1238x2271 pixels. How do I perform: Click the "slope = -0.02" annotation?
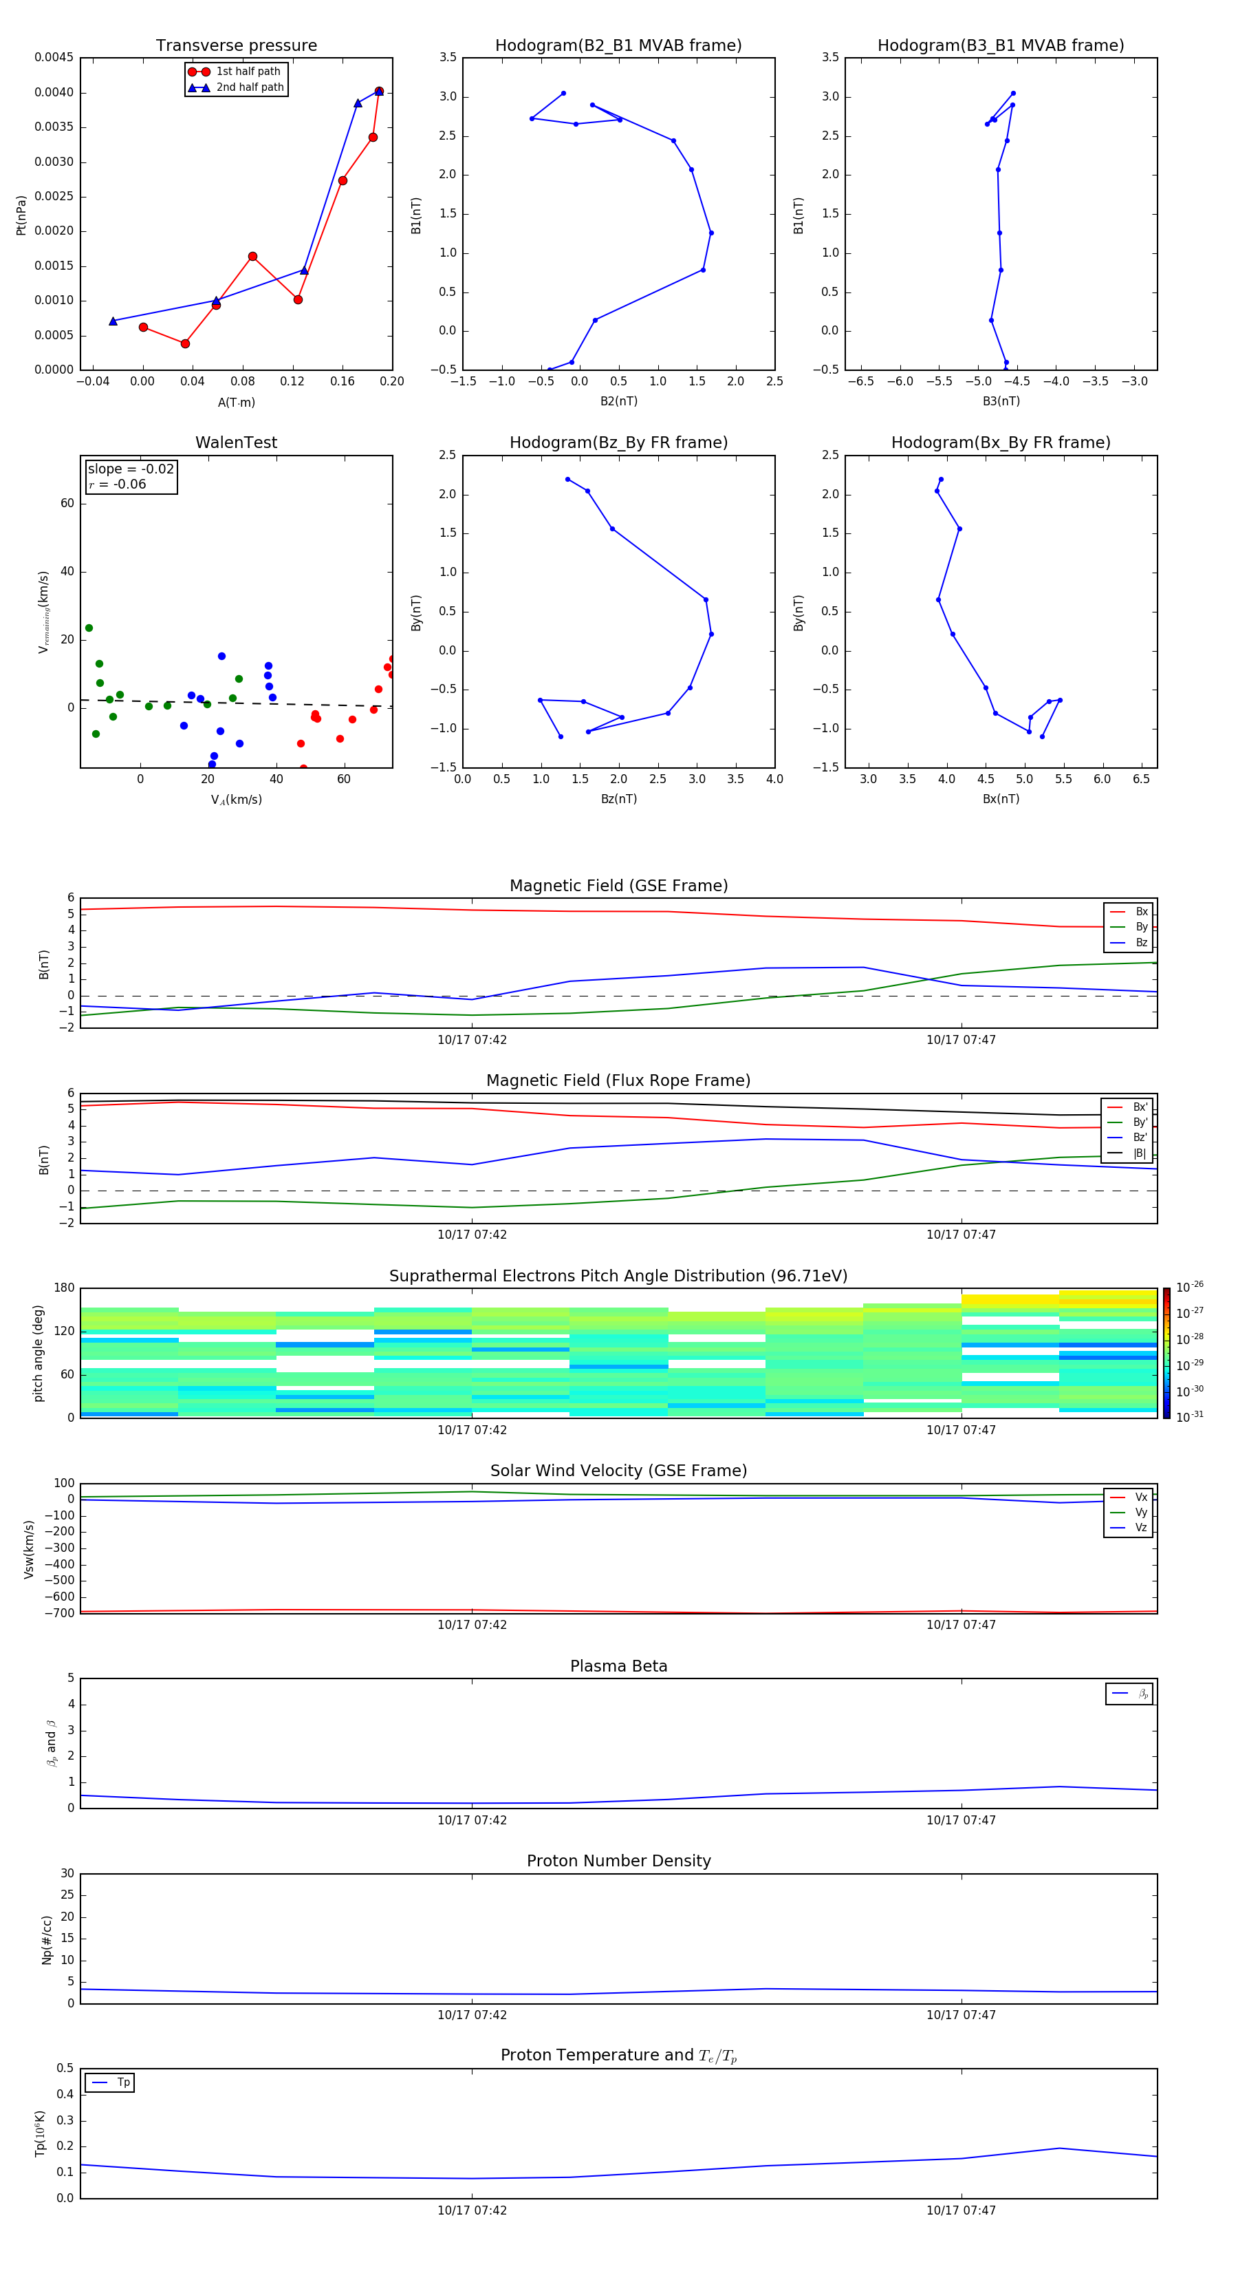tap(131, 469)
